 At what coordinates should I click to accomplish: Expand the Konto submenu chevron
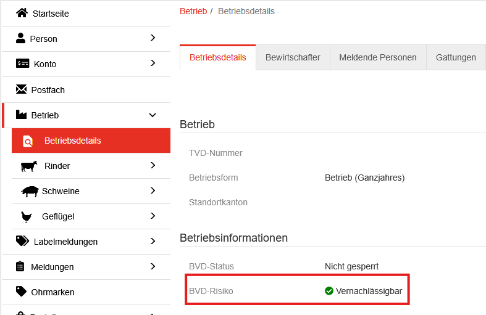pos(153,63)
